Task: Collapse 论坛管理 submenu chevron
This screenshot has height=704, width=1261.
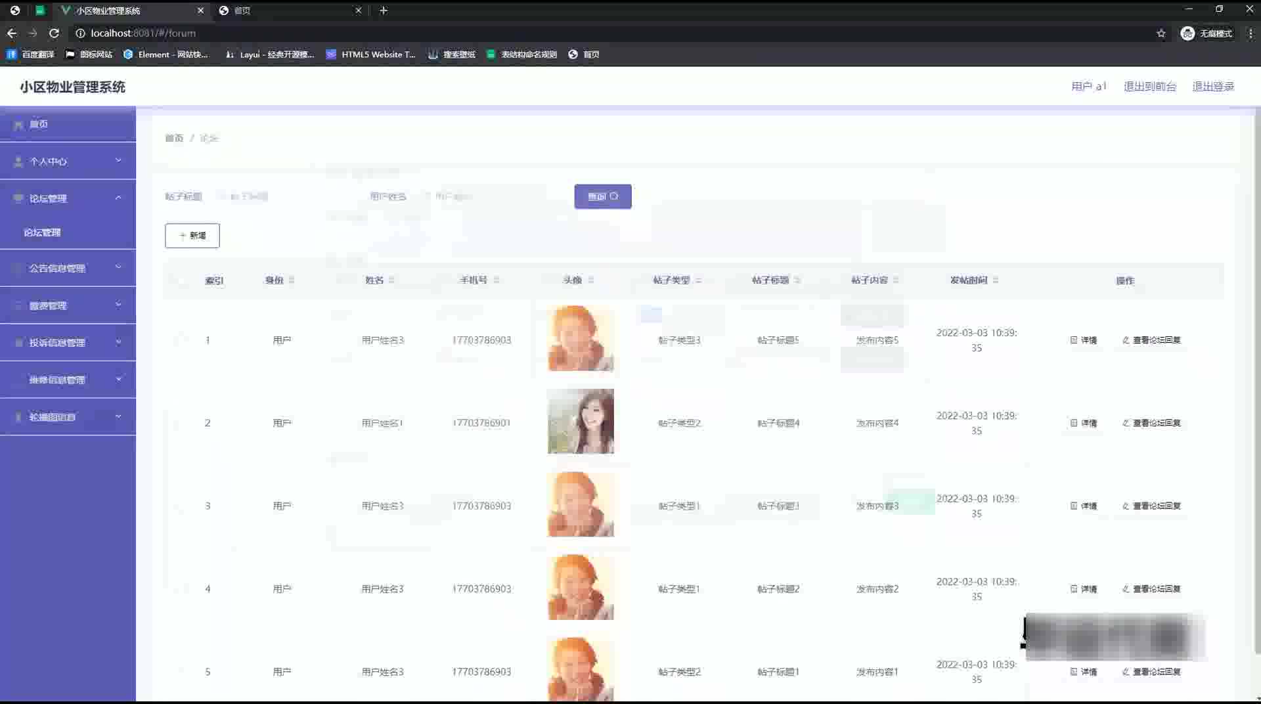Action: click(118, 198)
